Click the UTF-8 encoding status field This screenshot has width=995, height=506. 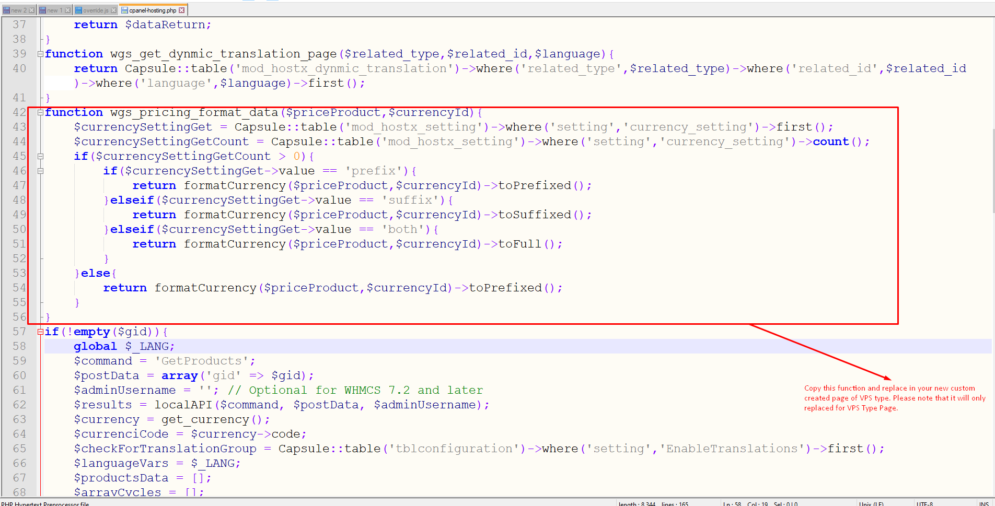click(x=924, y=503)
